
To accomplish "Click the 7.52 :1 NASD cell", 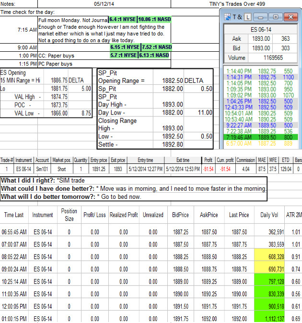I will 157,47.
